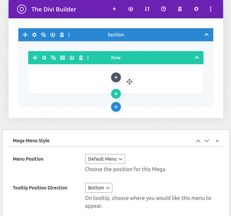Open the Menu Position dropdown

105,159
